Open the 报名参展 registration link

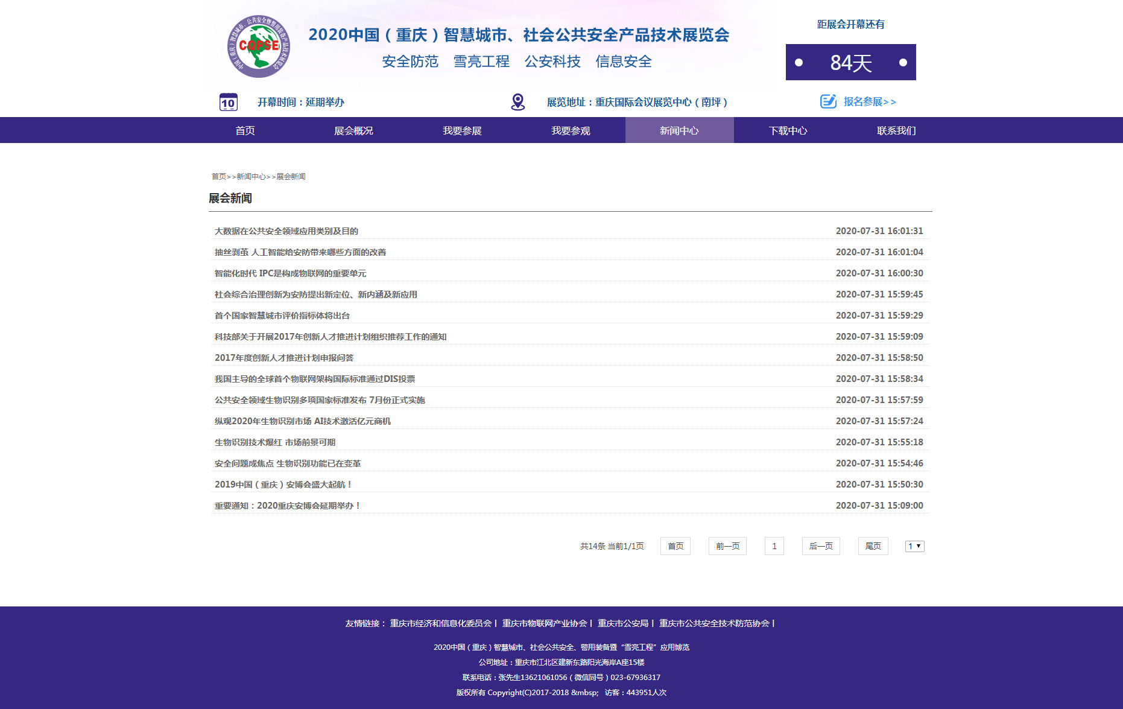(869, 102)
